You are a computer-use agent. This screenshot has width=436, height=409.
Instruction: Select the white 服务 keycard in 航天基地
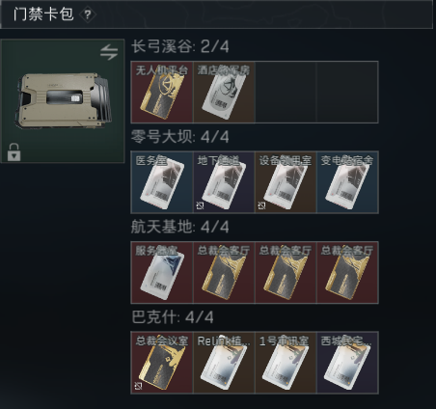click(162, 272)
